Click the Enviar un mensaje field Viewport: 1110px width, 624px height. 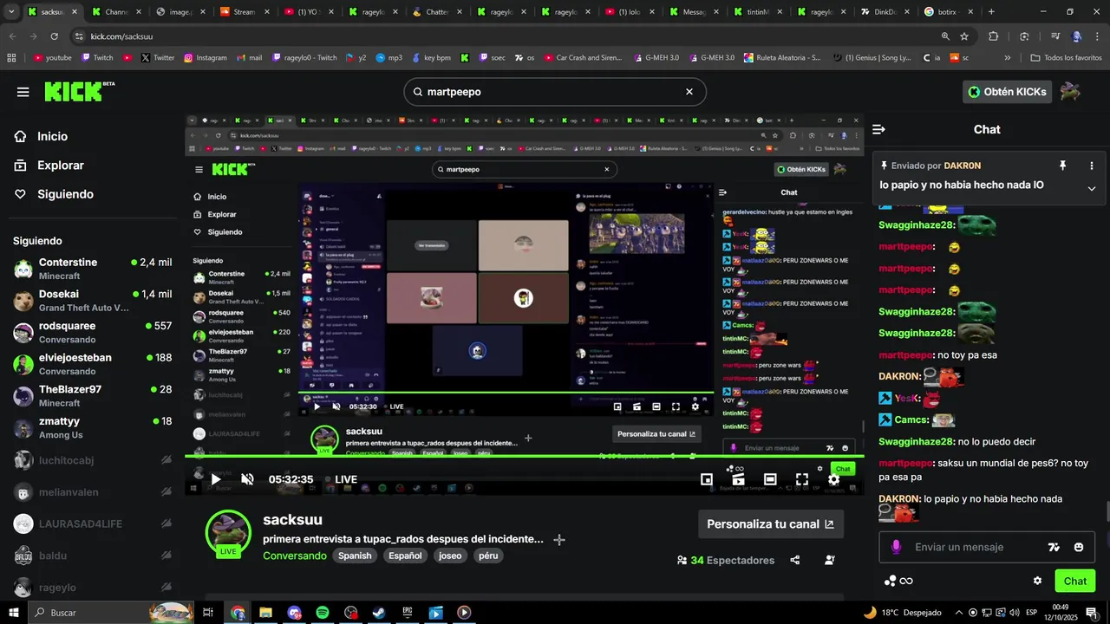pyautogui.click(x=977, y=547)
